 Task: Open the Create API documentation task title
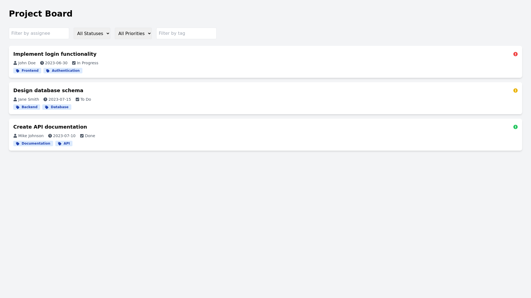pyautogui.click(x=50, y=127)
